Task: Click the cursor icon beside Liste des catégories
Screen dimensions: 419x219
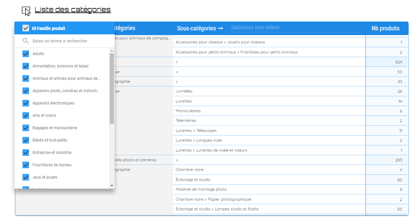Action: point(26,11)
